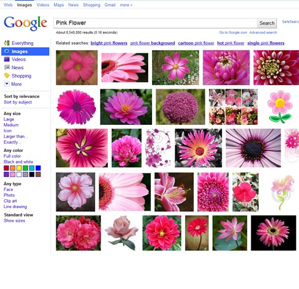299x289 pixels.
Task: Pick the blue color swatch
Action: pos(38,168)
